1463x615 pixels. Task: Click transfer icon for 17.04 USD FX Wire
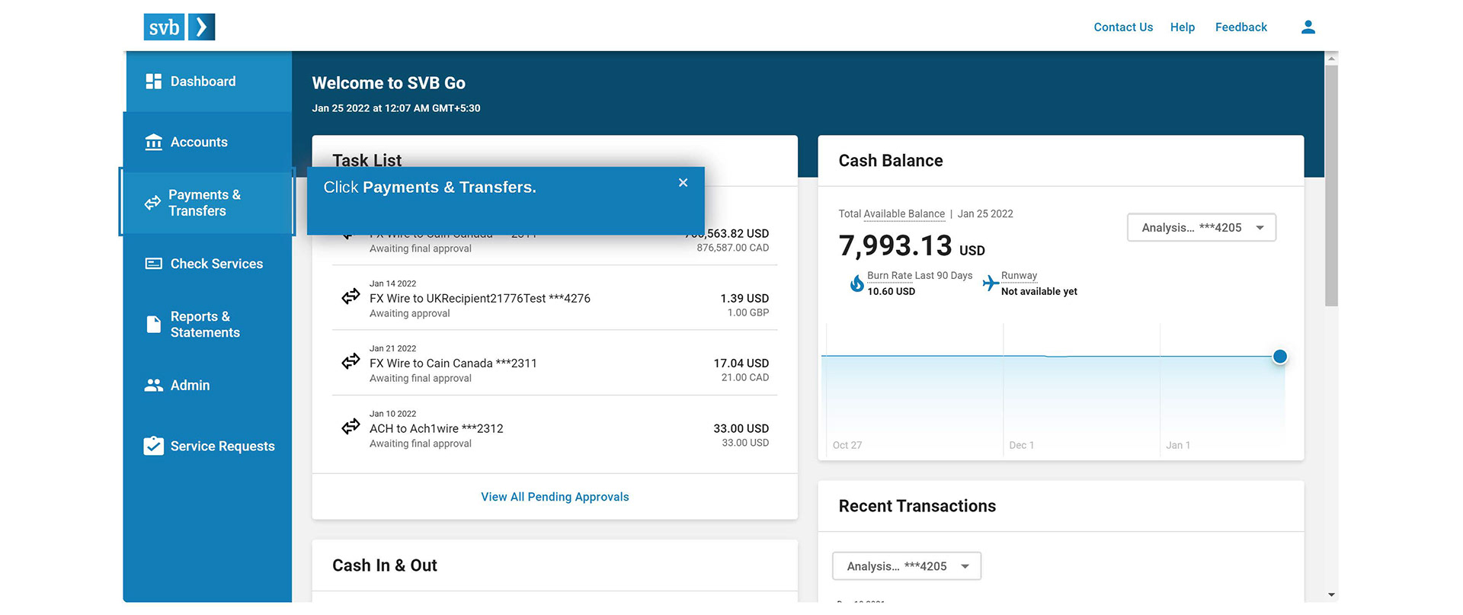pos(351,361)
